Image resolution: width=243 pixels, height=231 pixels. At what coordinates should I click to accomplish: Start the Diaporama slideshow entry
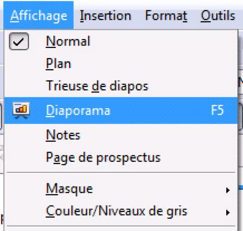click(x=121, y=110)
